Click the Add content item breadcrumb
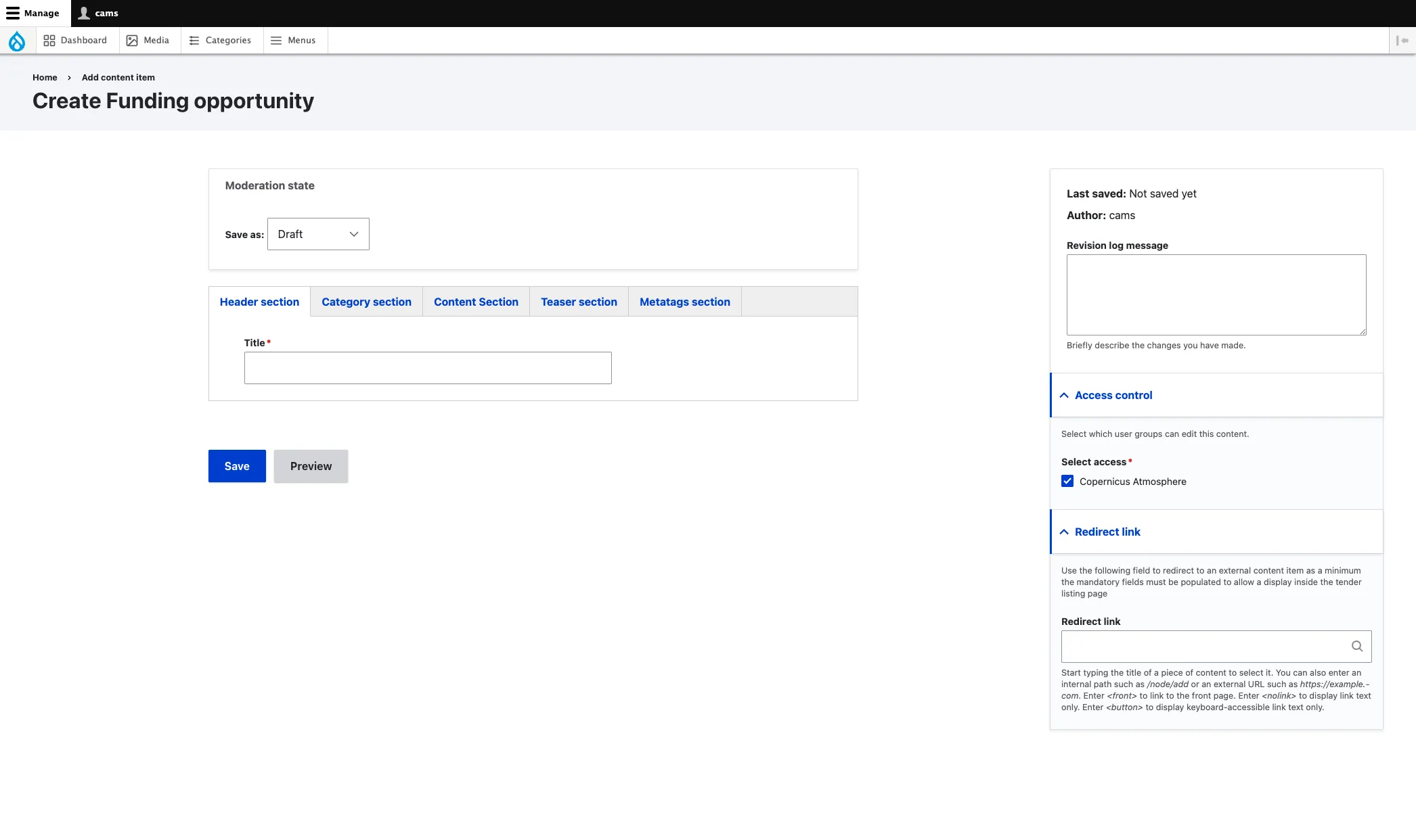1416x838 pixels. click(118, 78)
